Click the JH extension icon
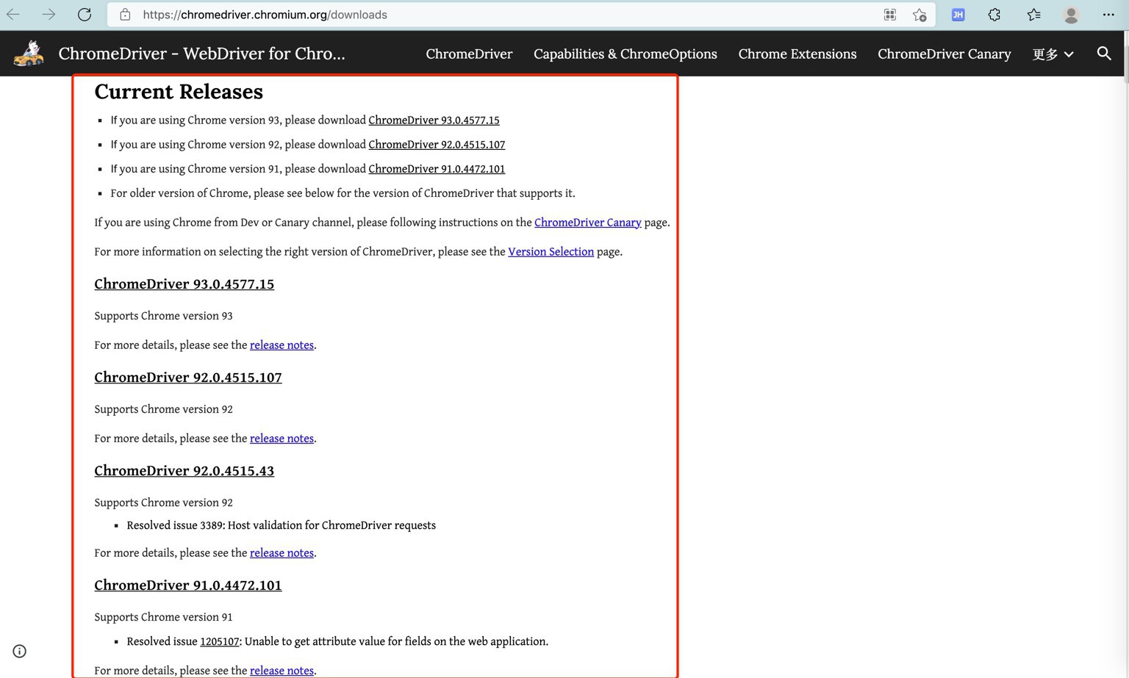Image resolution: width=1129 pixels, height=678 pixels. (x=958, y=15)
